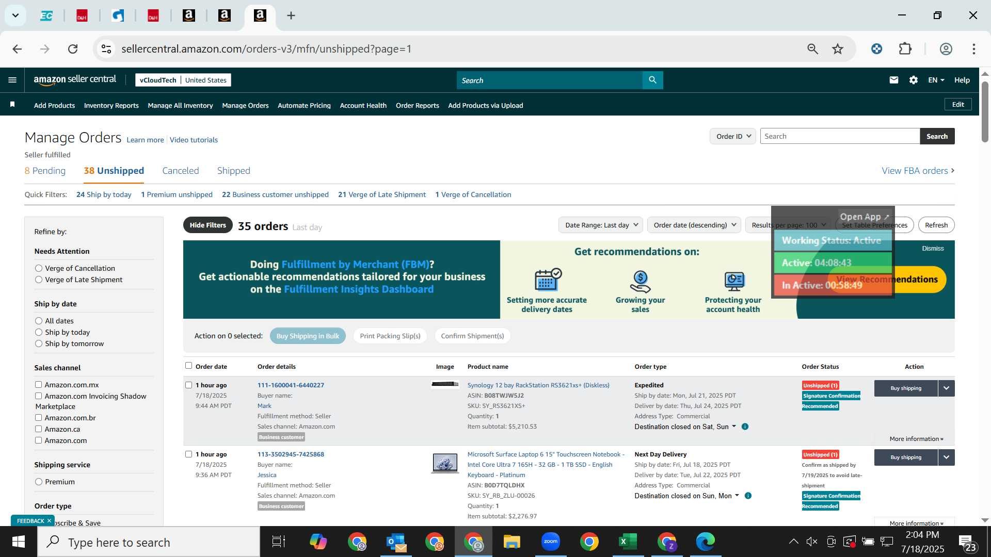Select the Verge of Late Shipment radio button

[x=39, y=280]
